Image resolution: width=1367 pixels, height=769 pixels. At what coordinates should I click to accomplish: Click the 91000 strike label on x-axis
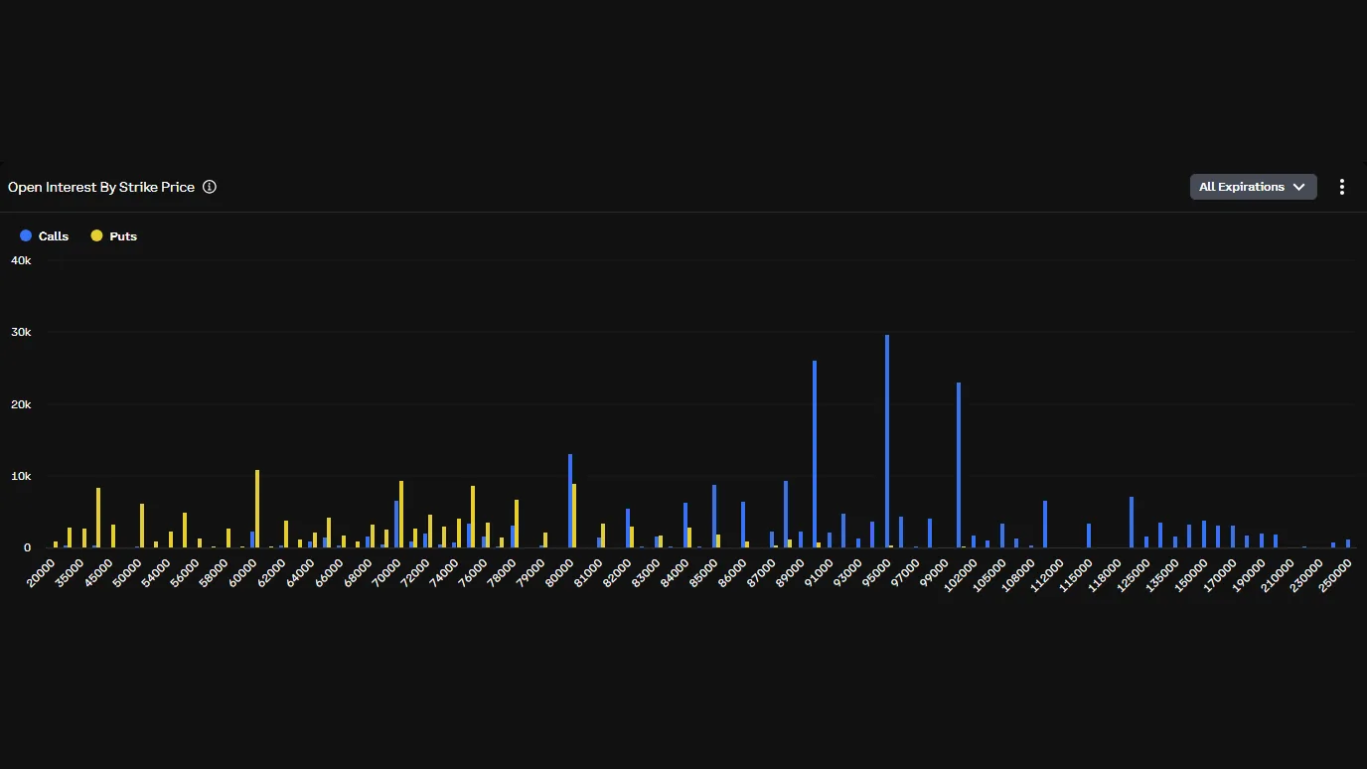(820, 572)
